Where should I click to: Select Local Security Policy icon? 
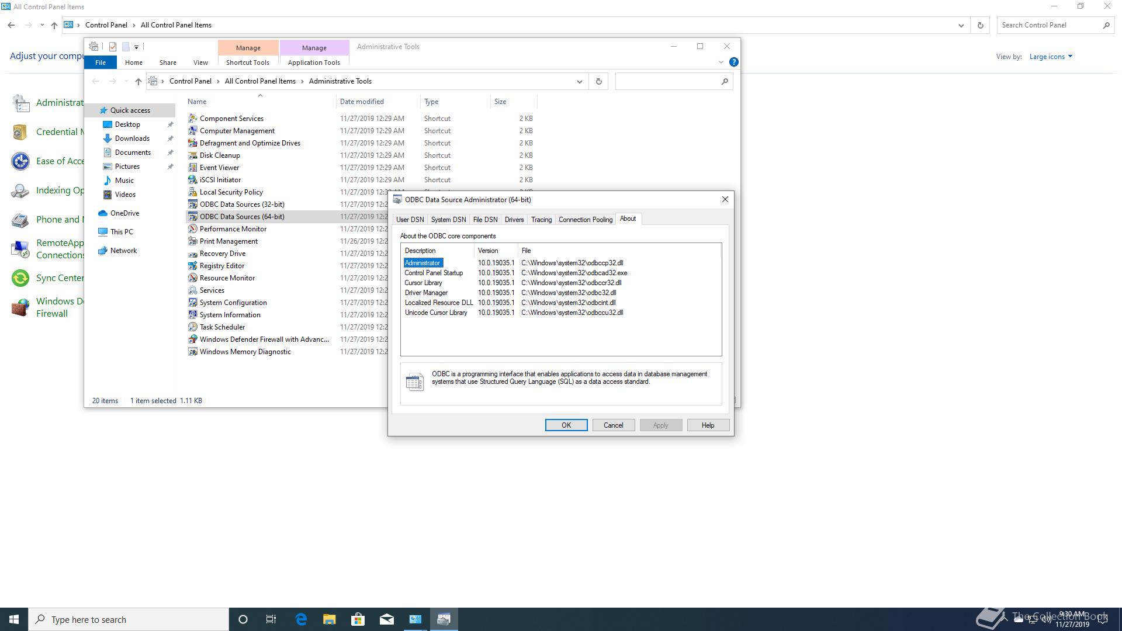[x=192, y=192]
